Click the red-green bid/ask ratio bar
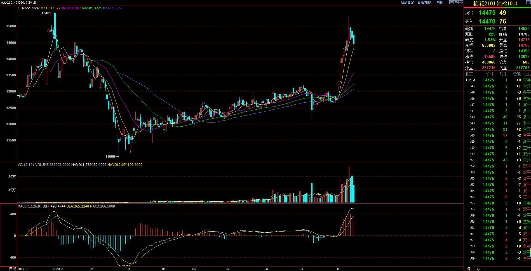 tap(497, 8)
